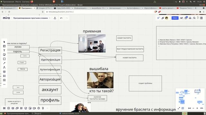
Task: Select the reception office image under приемная
Action: [92, 43]
